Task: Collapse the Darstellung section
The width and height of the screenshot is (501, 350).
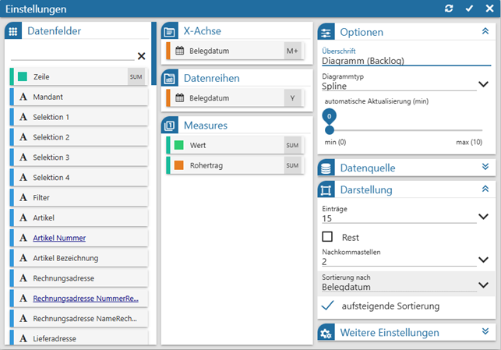Action: tap(485, 189)
